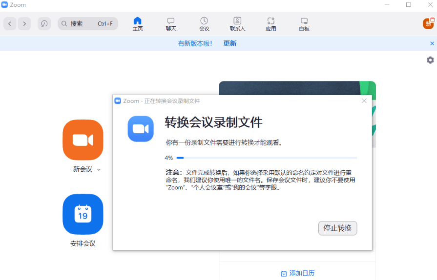This screenshot has height=280, width=437.
Task: Click the 更新 update link in banner
Action: [230, 43]
